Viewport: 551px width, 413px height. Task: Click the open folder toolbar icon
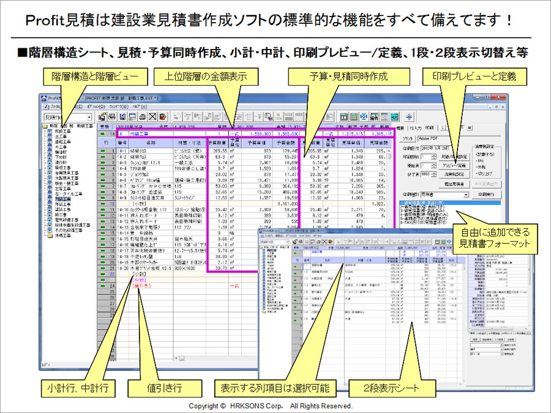pyautogui.click(x=102, y=117)
